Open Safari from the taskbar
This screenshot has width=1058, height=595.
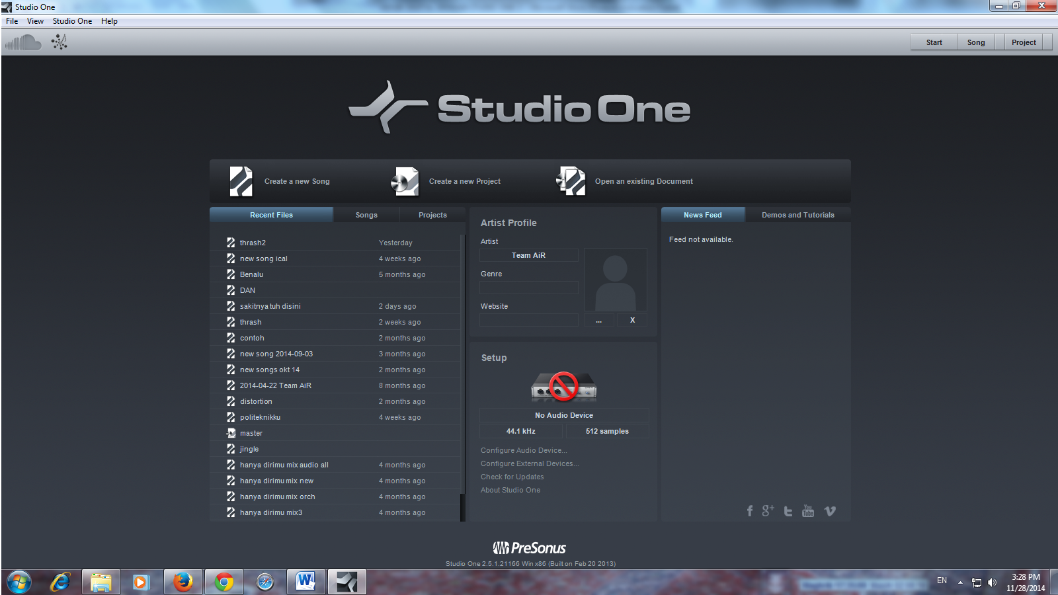coord(265,582)
